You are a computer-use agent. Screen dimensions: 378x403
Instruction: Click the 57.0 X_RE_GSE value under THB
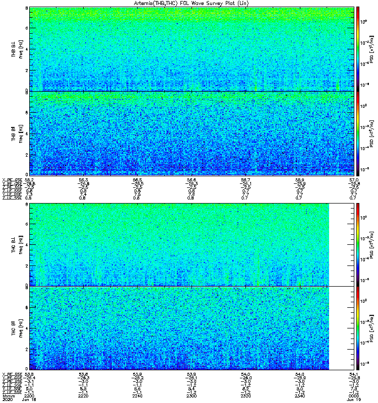click(x=354, y=180)
